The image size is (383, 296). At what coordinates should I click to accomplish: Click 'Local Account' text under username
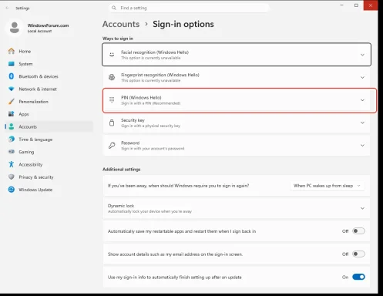coord(39,31)
